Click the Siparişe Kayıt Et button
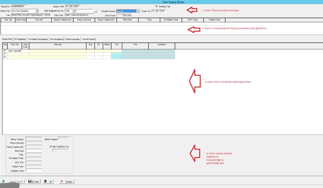323x188 pixels. (13, 181)
